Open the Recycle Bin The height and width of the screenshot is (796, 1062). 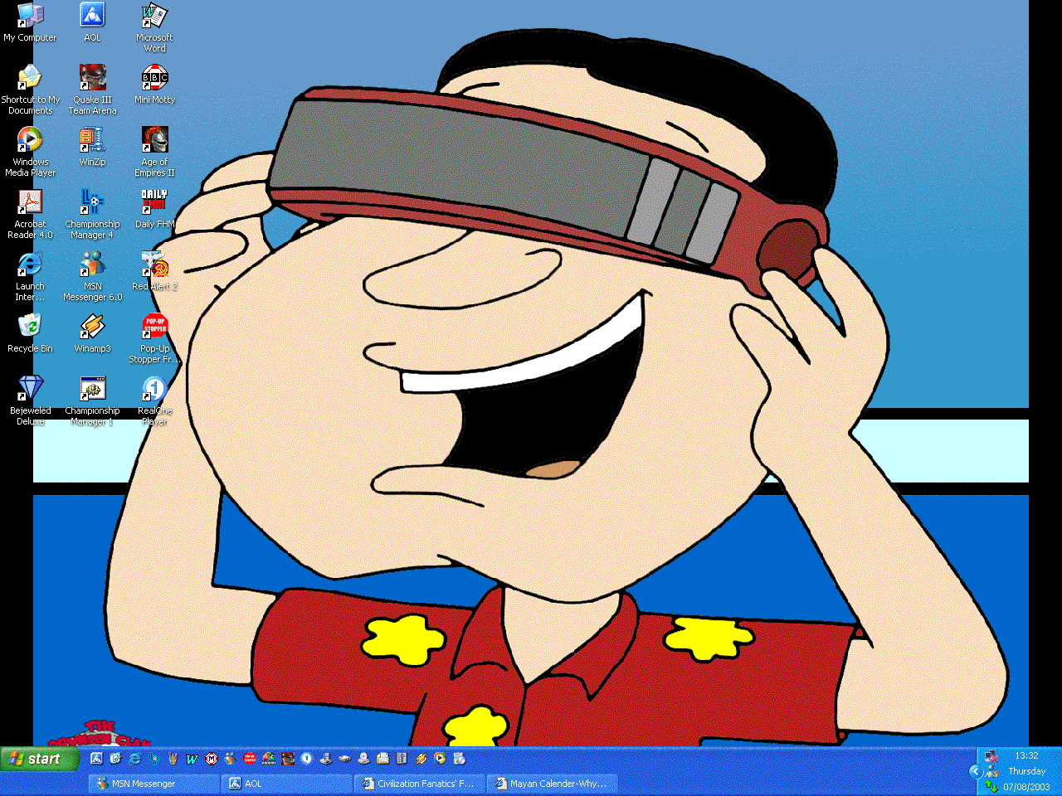30,332
